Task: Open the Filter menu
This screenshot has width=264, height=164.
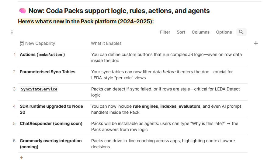Action: click(165, 32)
